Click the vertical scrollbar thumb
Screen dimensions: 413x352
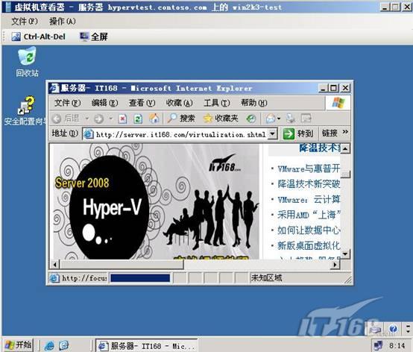(x=345, y=175)
